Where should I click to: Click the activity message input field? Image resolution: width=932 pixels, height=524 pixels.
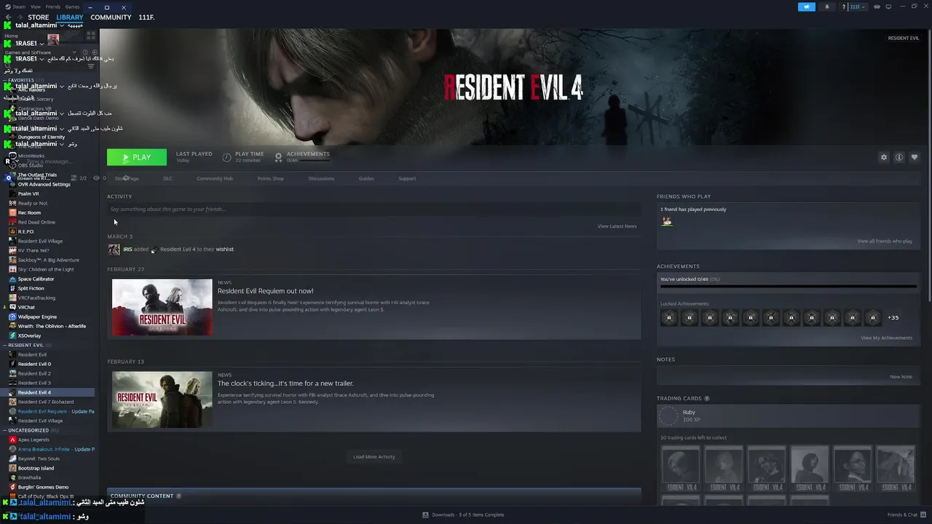(x=374, y=210)
